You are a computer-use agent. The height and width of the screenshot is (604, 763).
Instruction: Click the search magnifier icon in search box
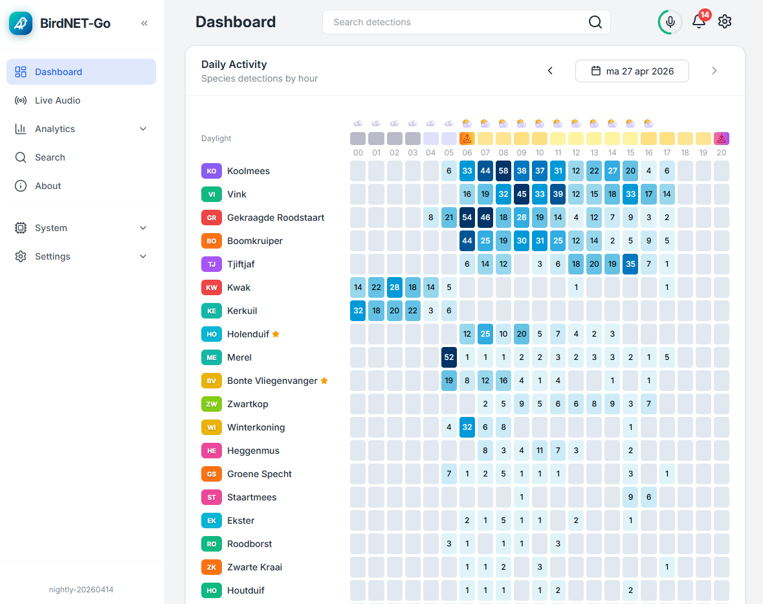pos(595,22)
